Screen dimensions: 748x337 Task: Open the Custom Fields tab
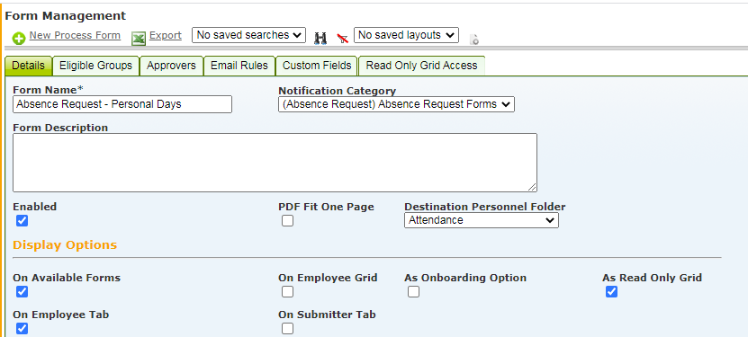(317, 66)
